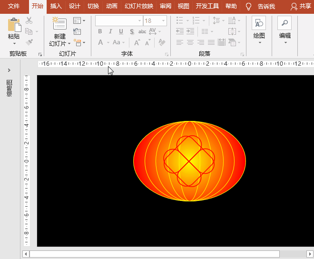Click the Reset slide icon
This screenshot has height=259, width=314.
pos(77,31)
